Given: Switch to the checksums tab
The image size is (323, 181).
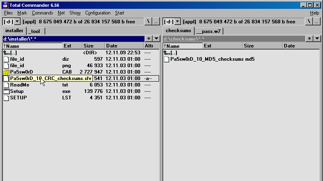Looking at the screenshot, I should [178, 31].
